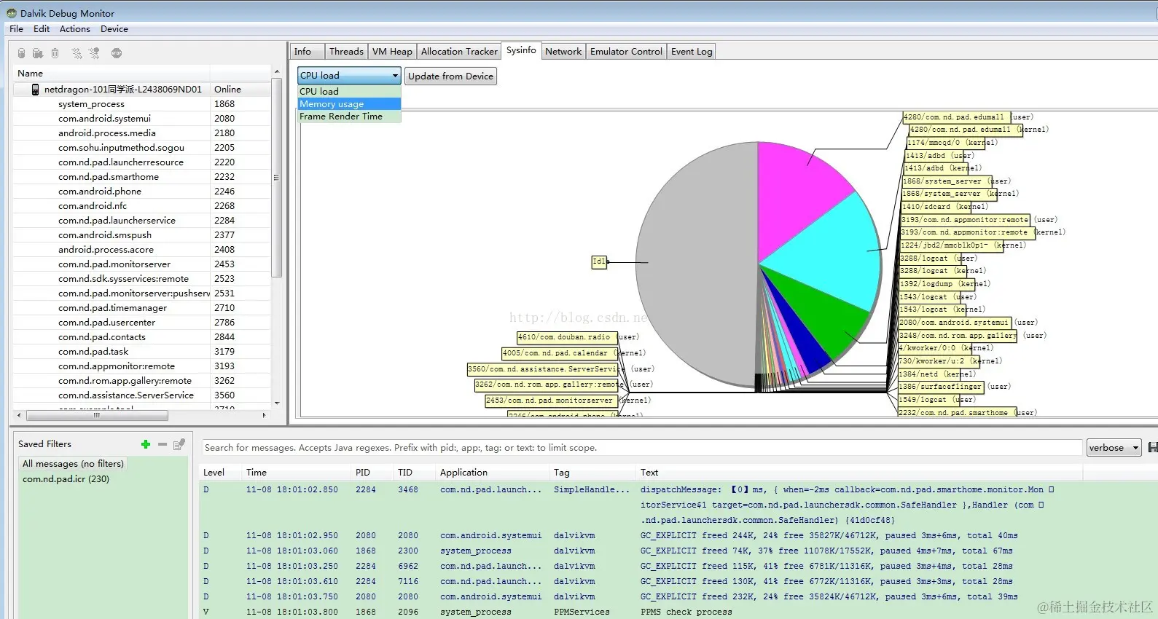Select Memory usage in the dropdown list
Screen dimensions: 1158x619
point(349,104)
